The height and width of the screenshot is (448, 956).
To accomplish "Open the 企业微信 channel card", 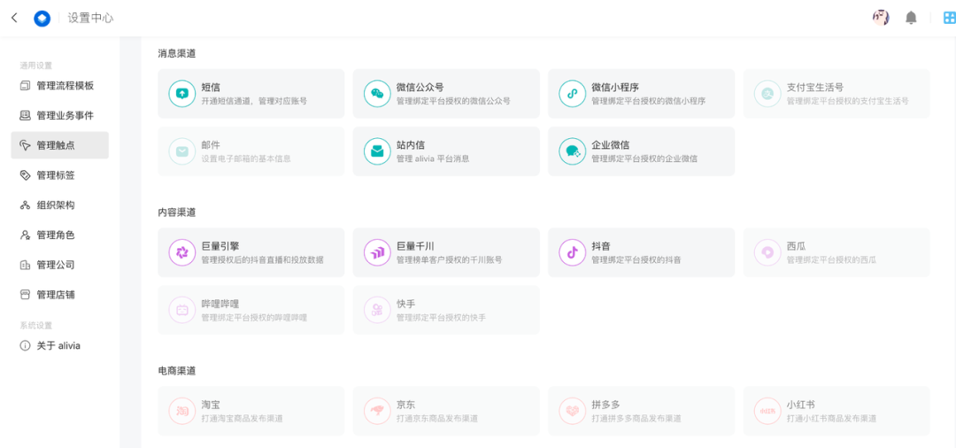I will point(641,151).
